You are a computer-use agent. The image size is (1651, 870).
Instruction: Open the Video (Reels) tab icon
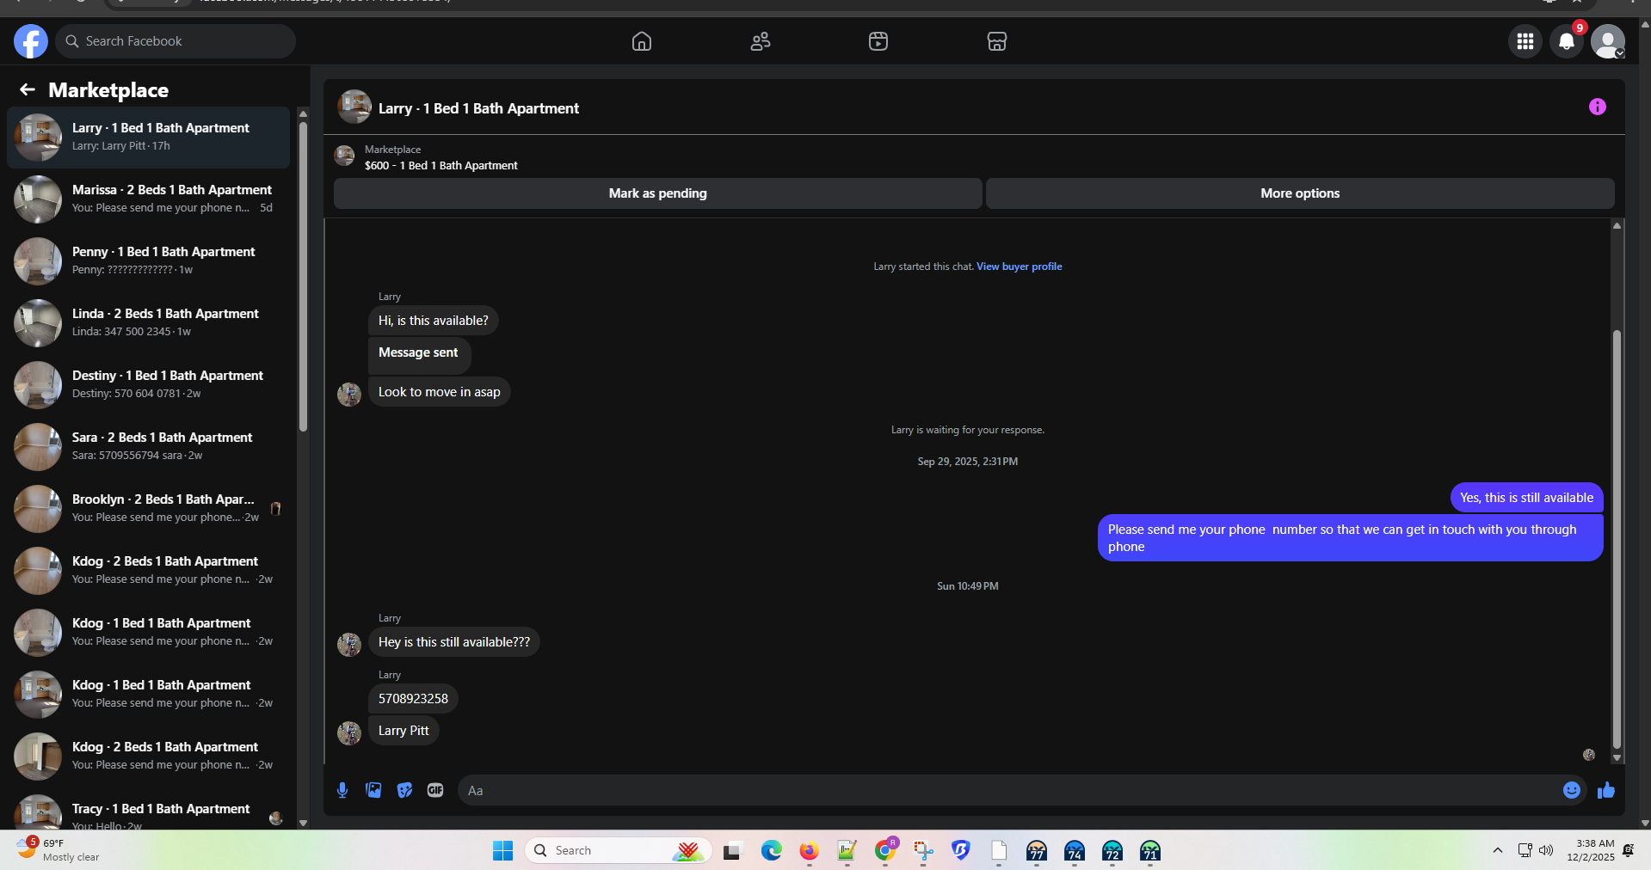(x=878, y=41)
